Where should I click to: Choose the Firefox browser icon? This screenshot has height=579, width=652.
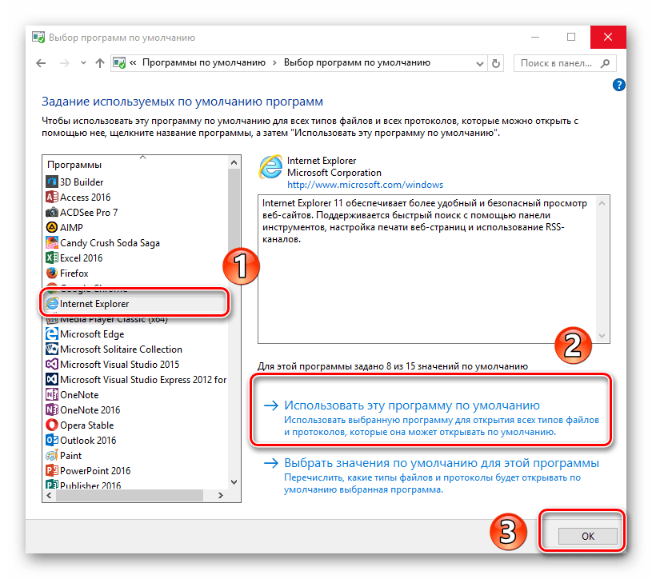click(x=52, y=274)
